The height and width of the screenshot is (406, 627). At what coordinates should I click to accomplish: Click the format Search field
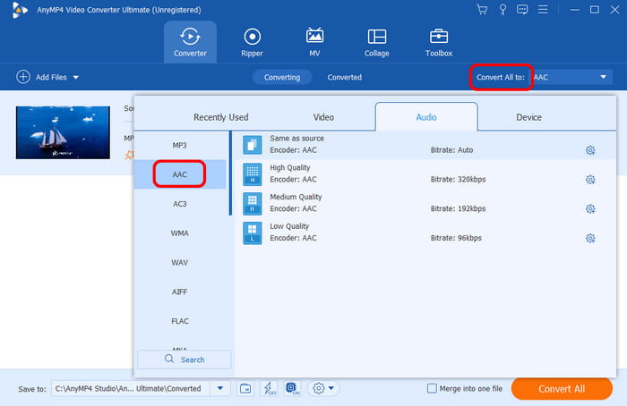pyautogui.click(x=185, y=359)
